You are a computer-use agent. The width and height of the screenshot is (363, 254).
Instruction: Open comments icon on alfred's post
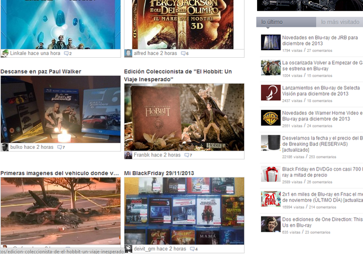183,54
